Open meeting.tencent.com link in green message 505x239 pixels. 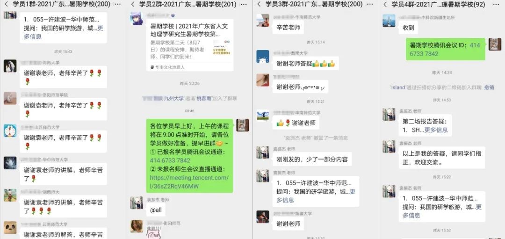(189, 182)
